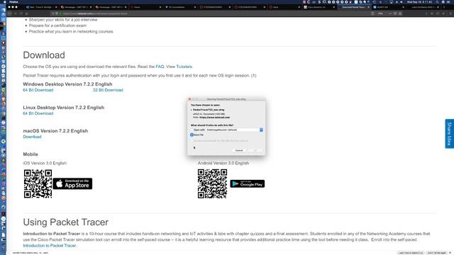Click the browser Back button
This screenshot has width=454, height=255.
10,13
